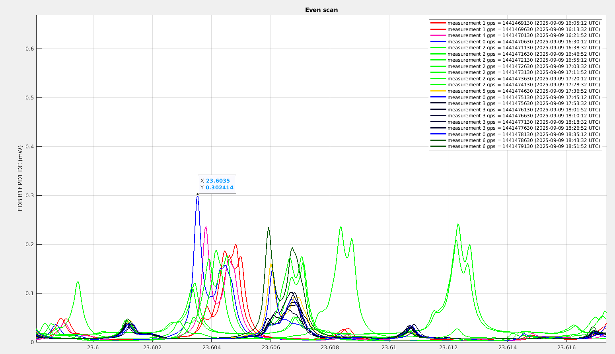Click the x-axis tick label 23.6
The width and height of the screenshot is (615, 354).
pyautogui.click(x=93, y=348)
